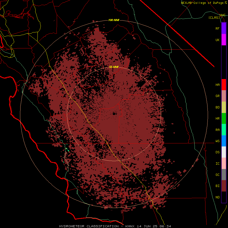Select the IC light pink legend swatch

(x=224, y=163)
